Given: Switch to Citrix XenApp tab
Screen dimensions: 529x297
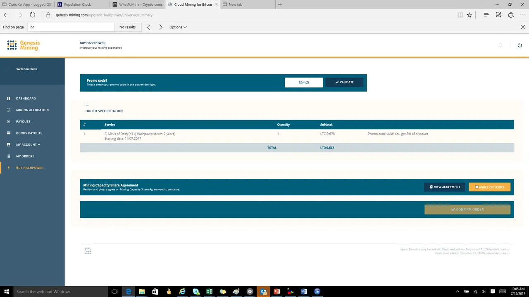Looking at the screenshot, I should coord(27,5).
